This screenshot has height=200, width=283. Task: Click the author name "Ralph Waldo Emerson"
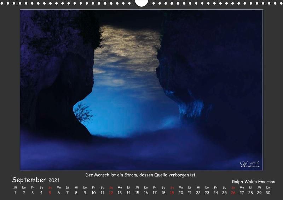(254, 181)
